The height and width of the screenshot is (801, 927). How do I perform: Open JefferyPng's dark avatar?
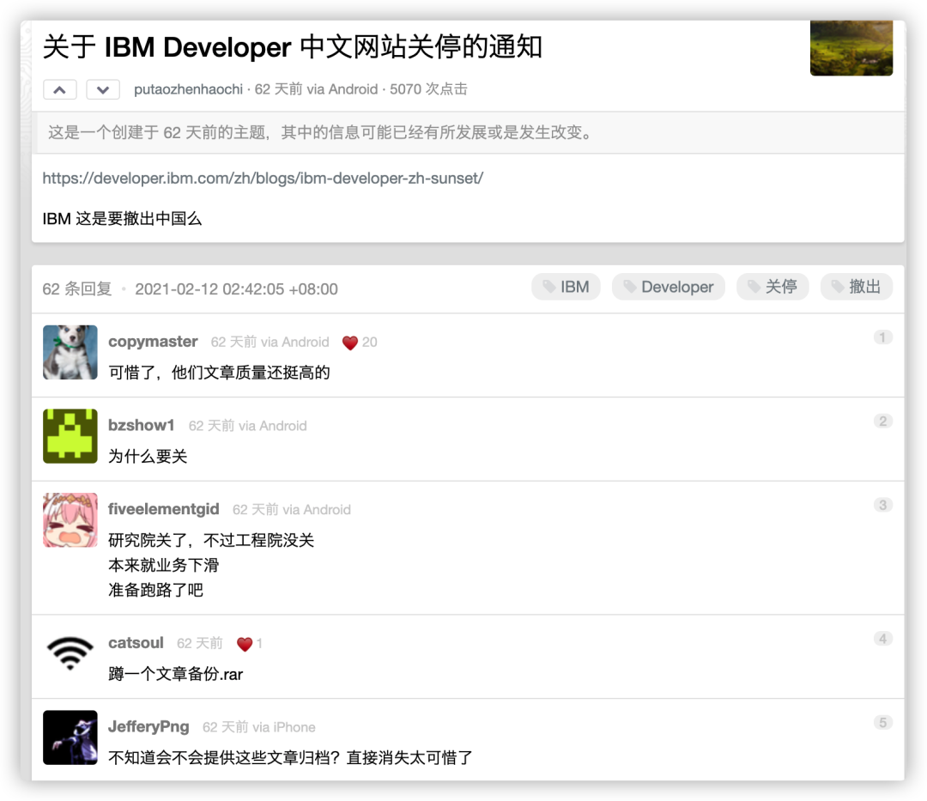tap(70, 737)
